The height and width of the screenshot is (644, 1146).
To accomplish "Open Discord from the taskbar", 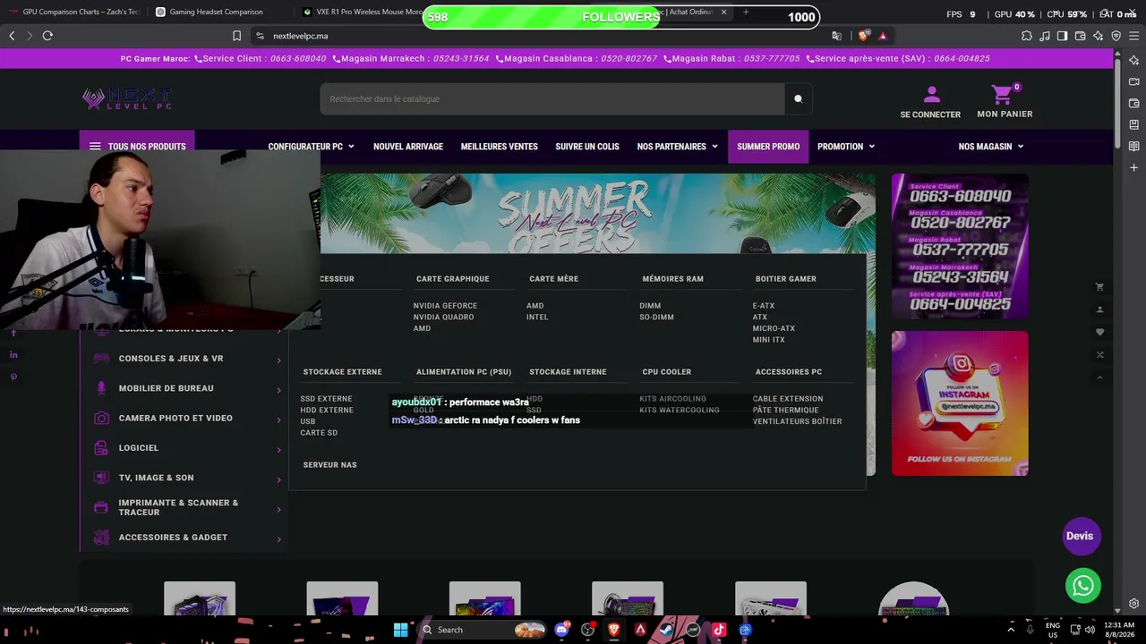I will pos(562,630).
